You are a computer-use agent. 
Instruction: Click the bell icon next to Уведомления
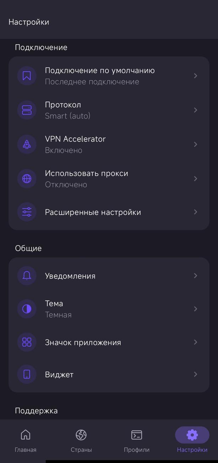[x=26, y=275]
